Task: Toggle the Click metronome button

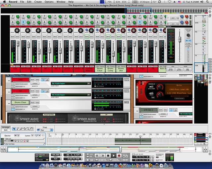Action: tap(88, 154)
